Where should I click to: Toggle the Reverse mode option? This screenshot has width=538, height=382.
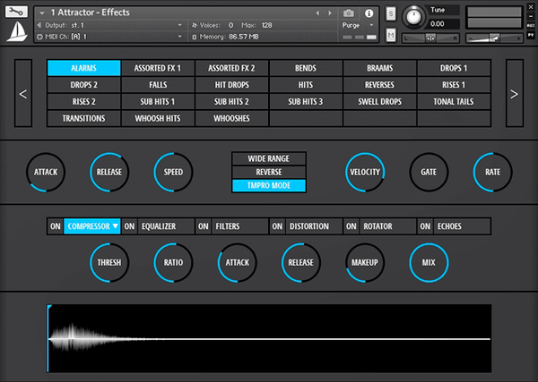click(x=269, y=172)
